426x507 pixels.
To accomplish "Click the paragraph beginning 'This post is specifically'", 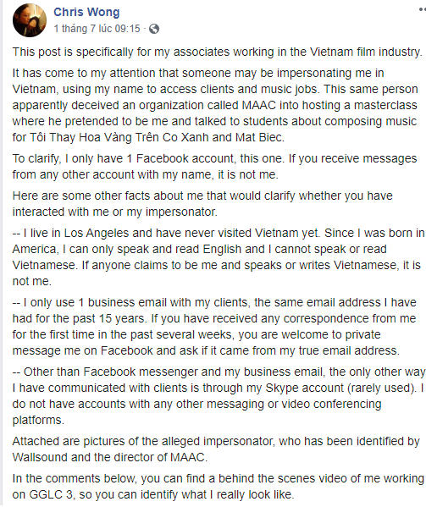I will coord(218,52).
